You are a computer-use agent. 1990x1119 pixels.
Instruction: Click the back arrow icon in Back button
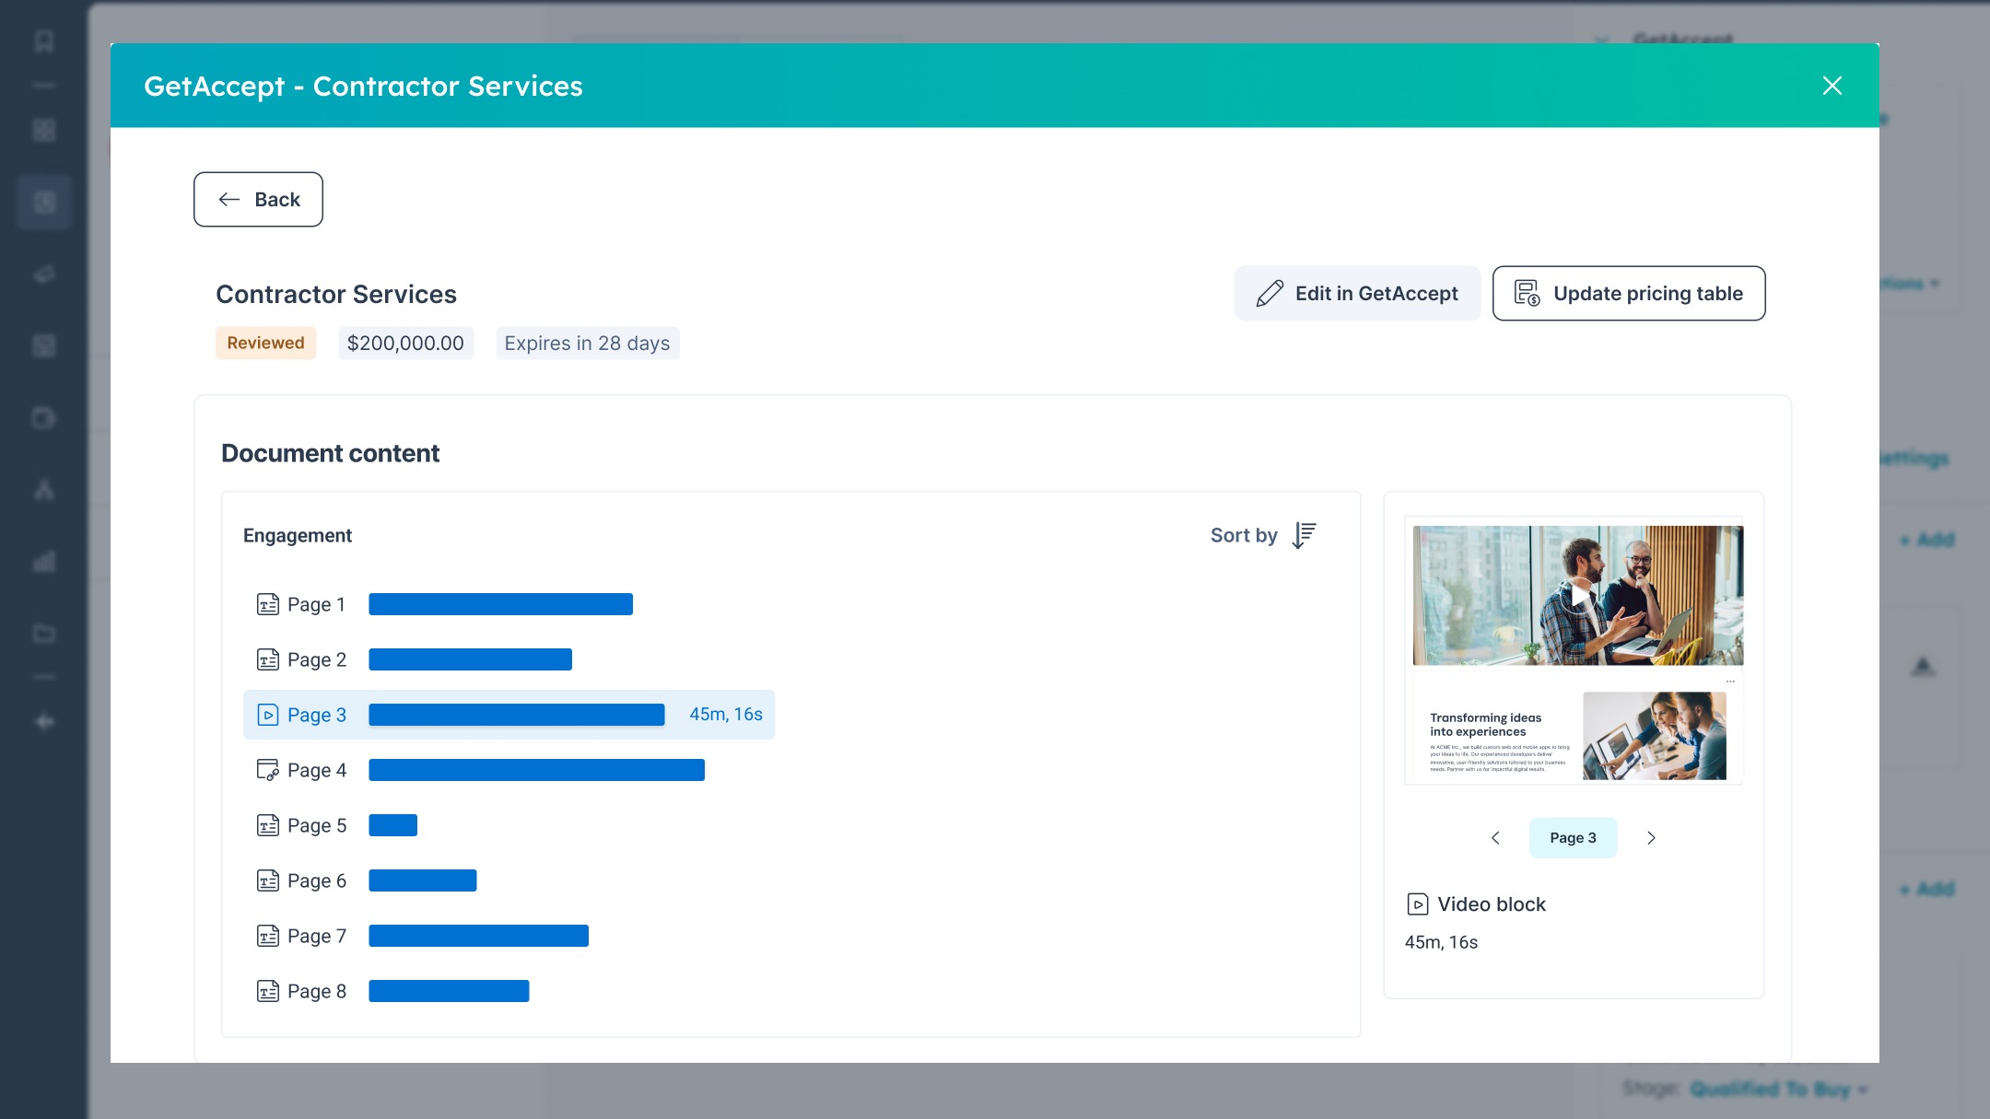click(x=229, y=200)
